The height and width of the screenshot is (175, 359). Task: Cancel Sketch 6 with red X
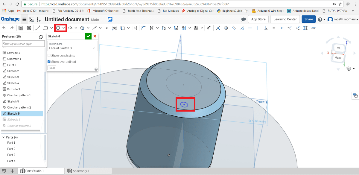coord(95,36)
